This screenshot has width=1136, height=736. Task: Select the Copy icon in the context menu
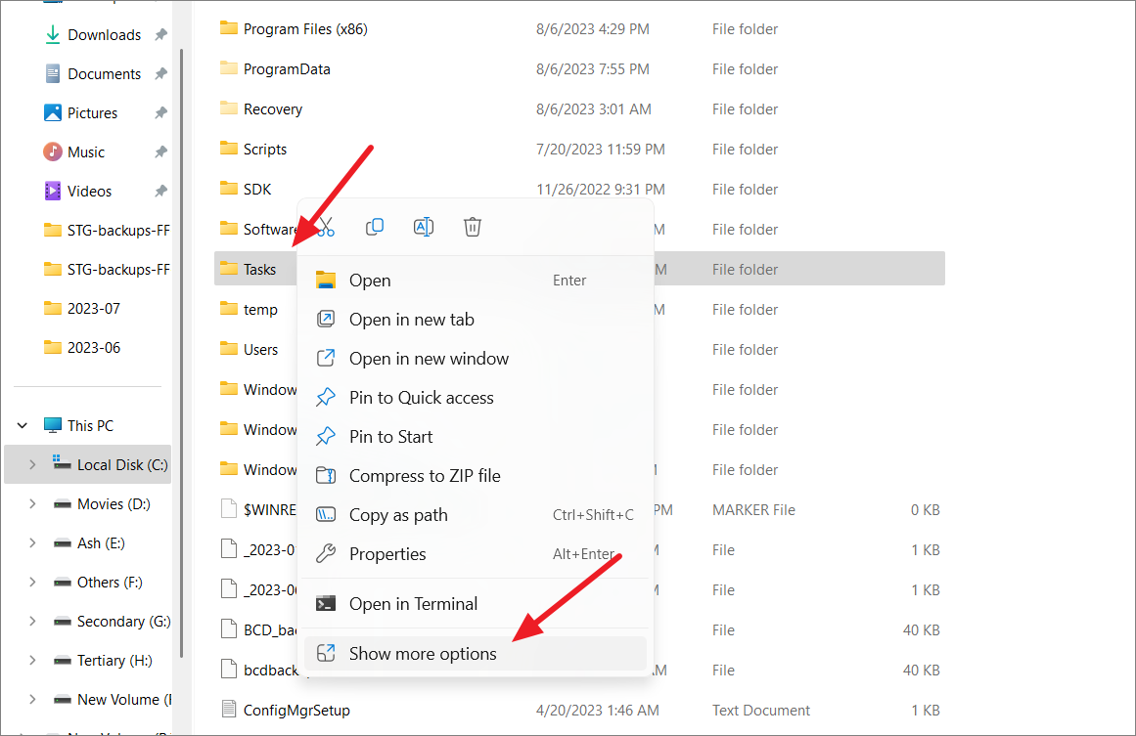click(x=375, y=227)
